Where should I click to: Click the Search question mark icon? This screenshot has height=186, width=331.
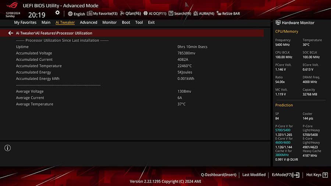click(171, 13)
